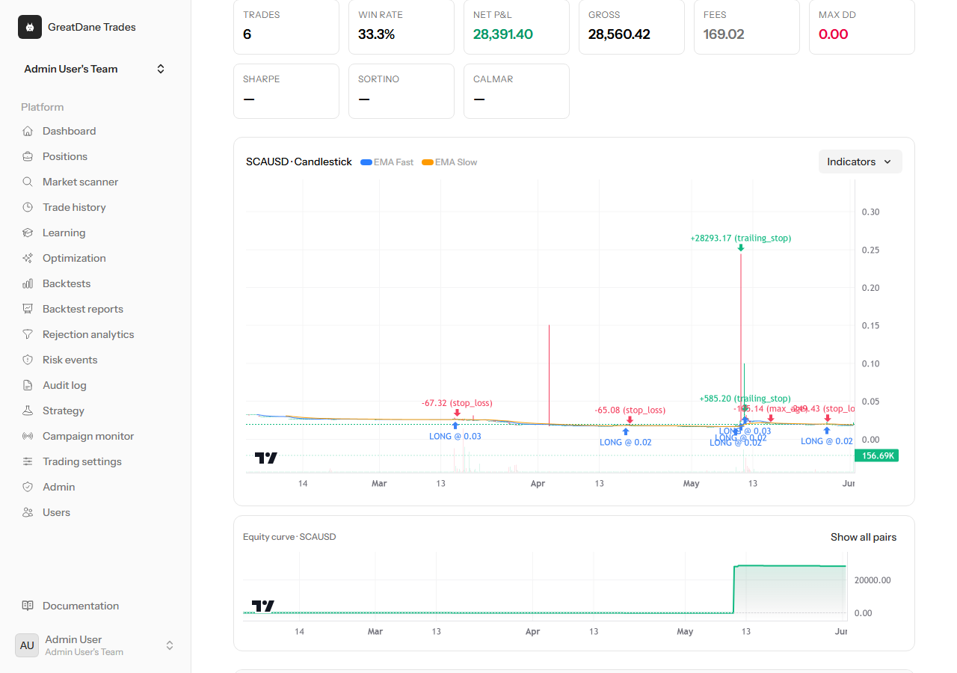This screenshot has height=673, width=957.
Task: Click the Equity curve · SCAUSD title
Action: 289,537
